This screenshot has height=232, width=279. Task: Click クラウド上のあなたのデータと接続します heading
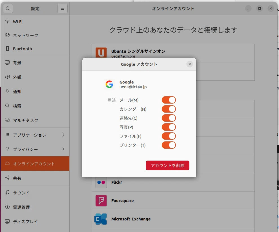[x=173, y=30]
